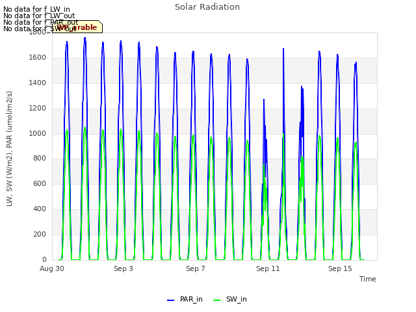Click the 1400 y-axis tick label
The image size is (416, 312).
pyautogui.click(x=38, y=83)
